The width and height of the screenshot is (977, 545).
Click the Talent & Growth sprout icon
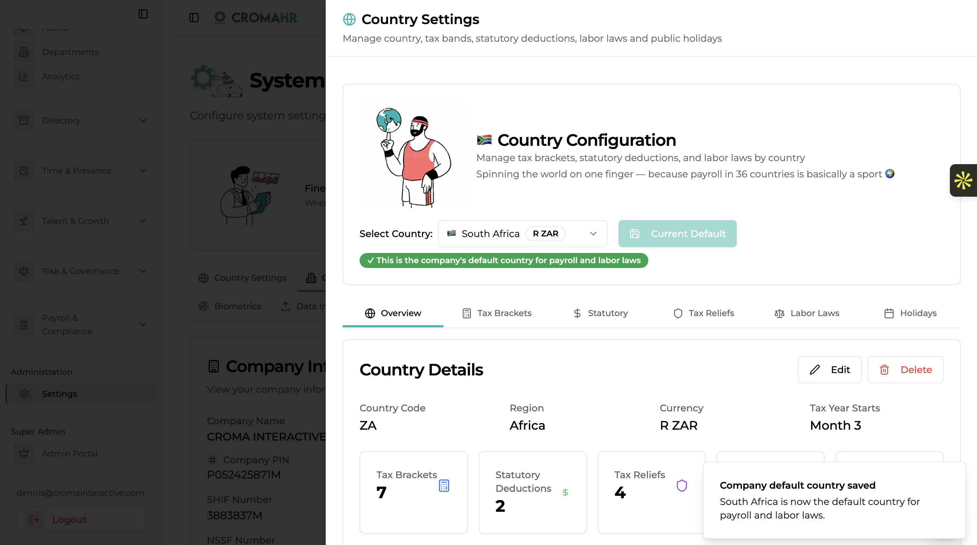(x=23, y=221)
